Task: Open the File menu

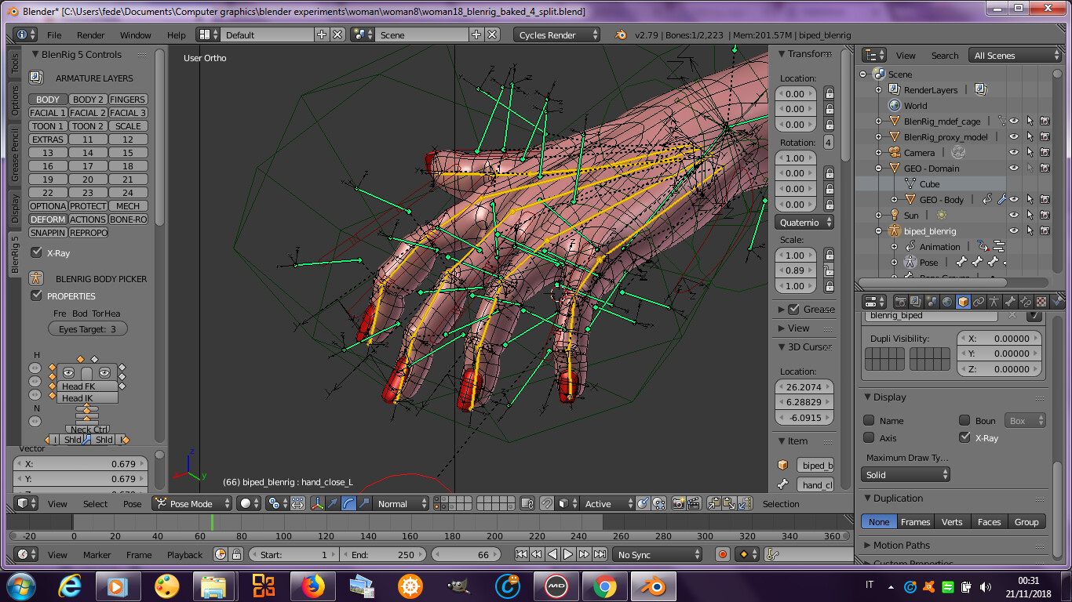Action: [54, 35]
